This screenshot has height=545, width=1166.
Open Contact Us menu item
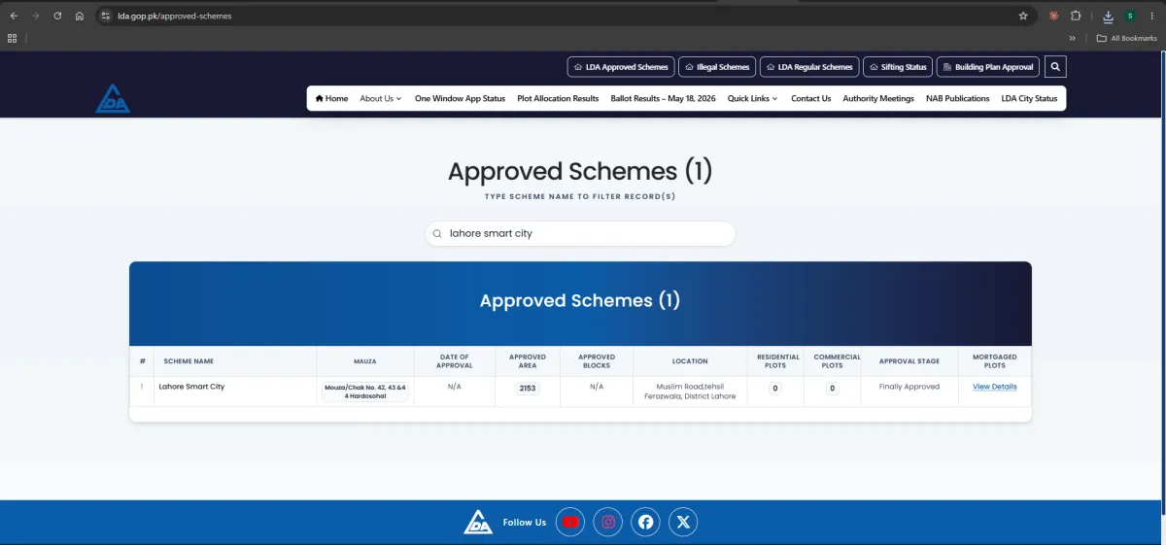coord(810,98)
